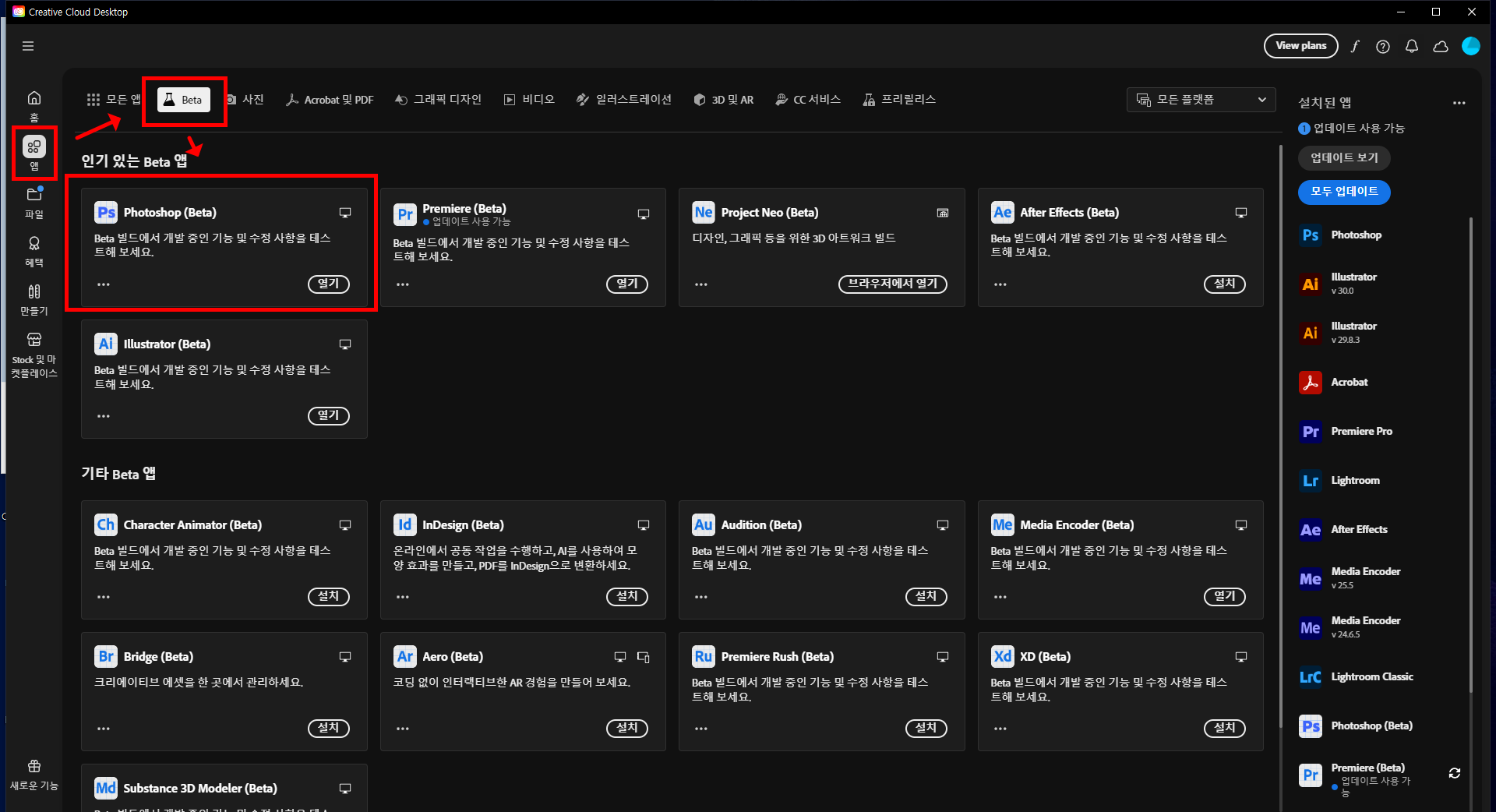The width and height of the screenshot is (1496, 812).
Task: Open Stock and Marketplace in the sidebar
Action: [34, 355]
